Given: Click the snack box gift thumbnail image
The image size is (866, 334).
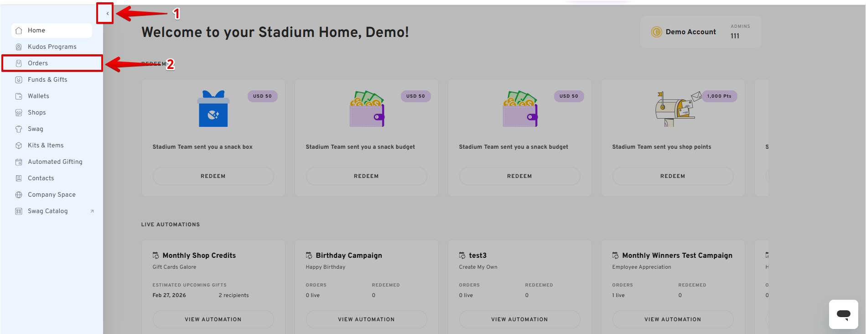Looking at the screenshot, I should coord(213,109).
